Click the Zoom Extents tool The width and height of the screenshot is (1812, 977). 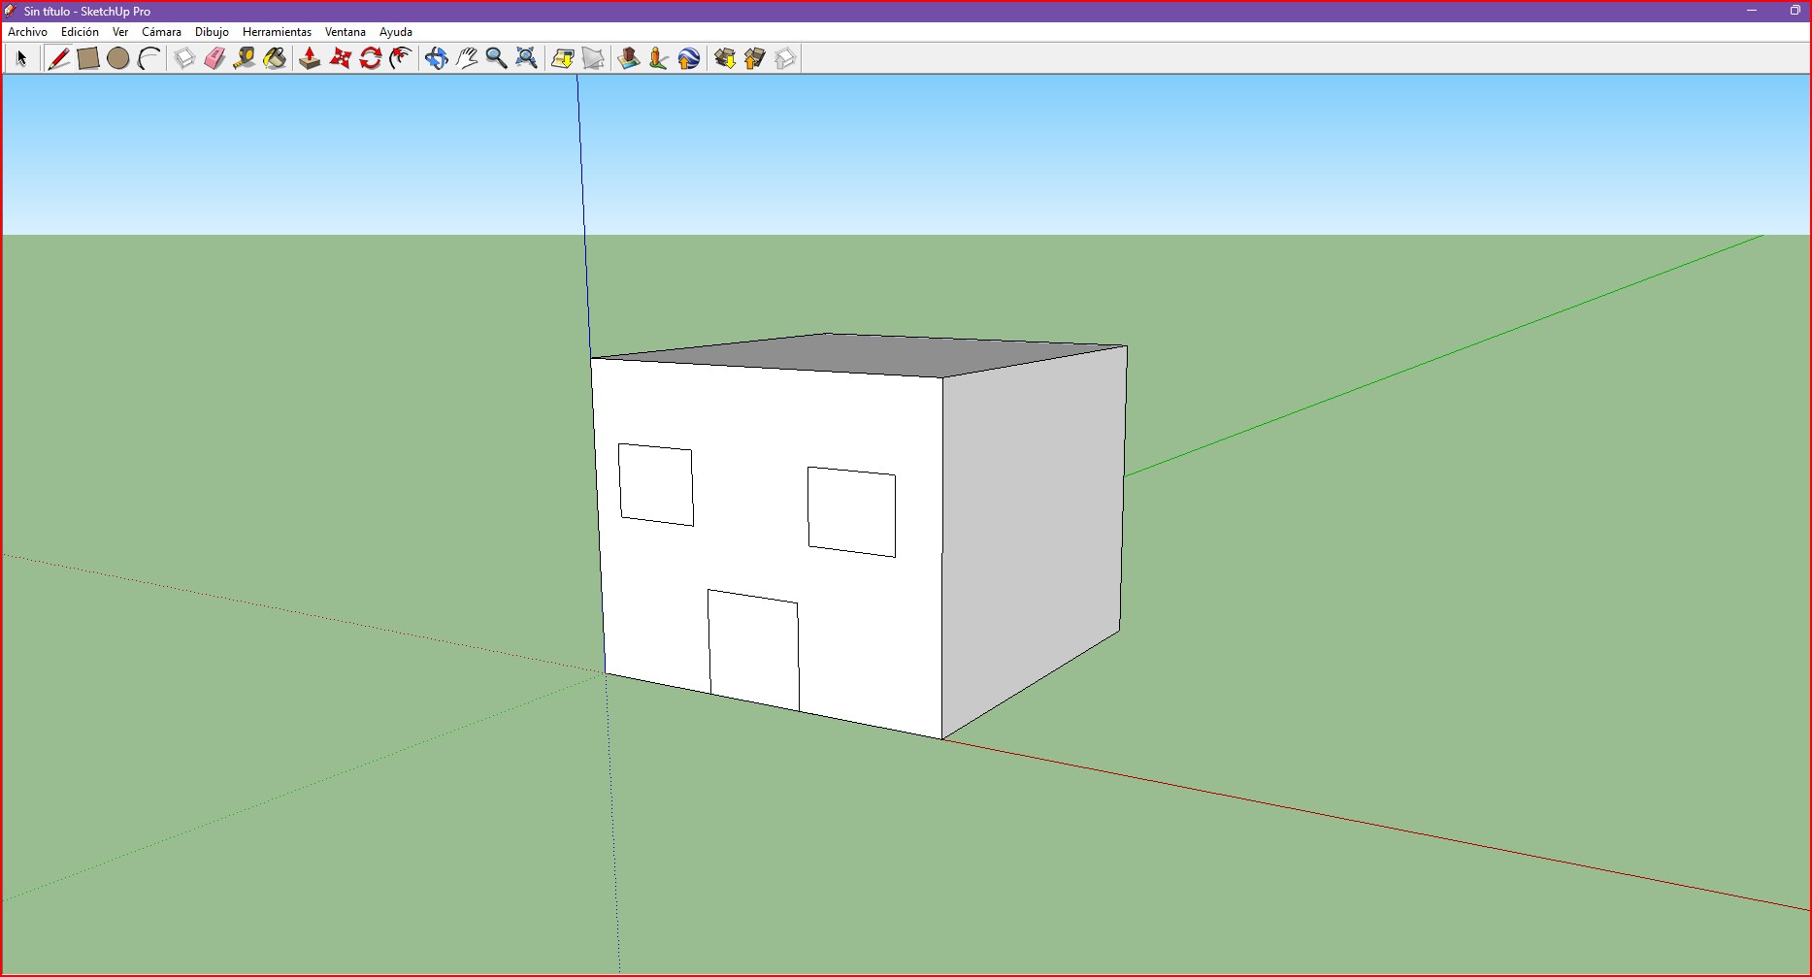(526, 58)
